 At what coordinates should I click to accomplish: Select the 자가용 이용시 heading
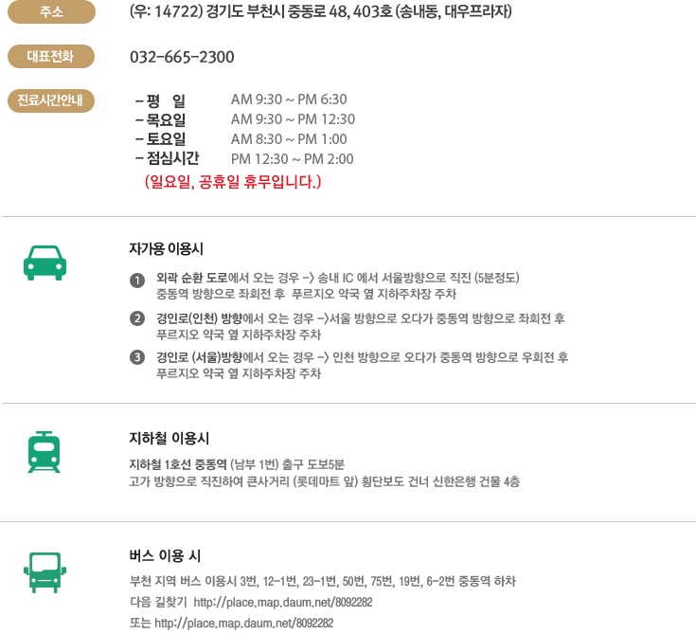click(166, 249)
